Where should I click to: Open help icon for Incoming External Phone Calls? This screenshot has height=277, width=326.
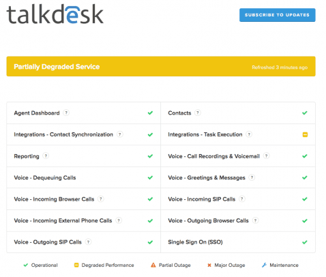click(119, 220)
